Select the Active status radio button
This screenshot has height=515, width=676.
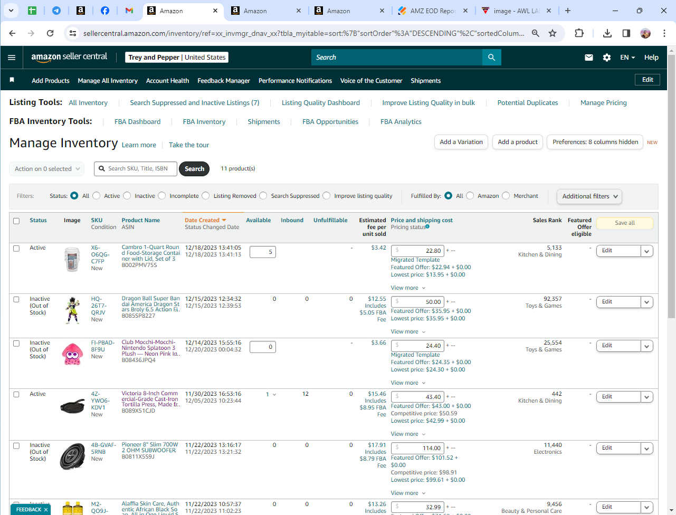[97, 196]
